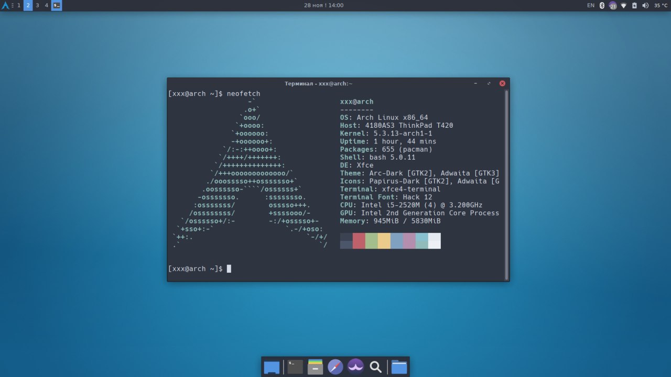
Task: Click the green neofetch color block
Action: click(x=372, y=241)
